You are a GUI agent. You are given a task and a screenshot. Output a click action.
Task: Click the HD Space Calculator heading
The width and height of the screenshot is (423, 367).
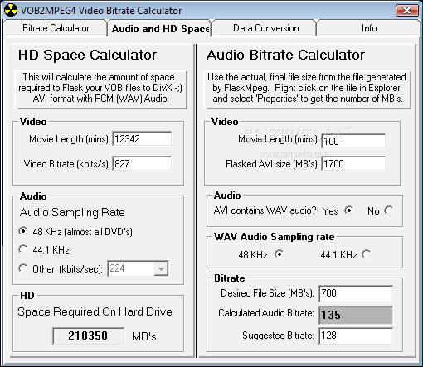[87, 55]
